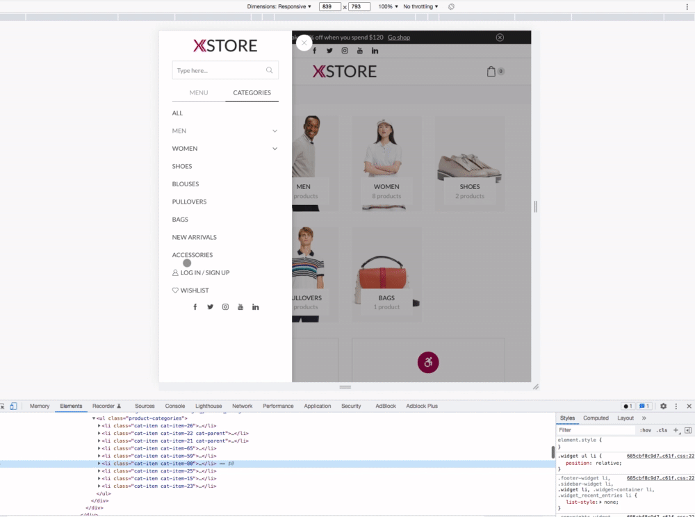Collapse the ul product-categories node

(x=94, y=418)
